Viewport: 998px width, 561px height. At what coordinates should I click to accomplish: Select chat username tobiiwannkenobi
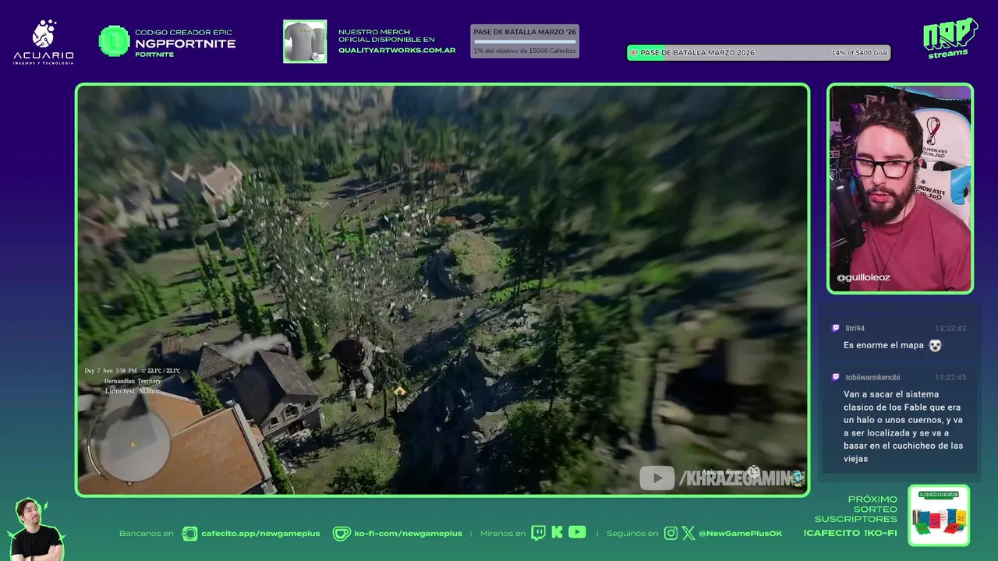(x=872, y=377)
